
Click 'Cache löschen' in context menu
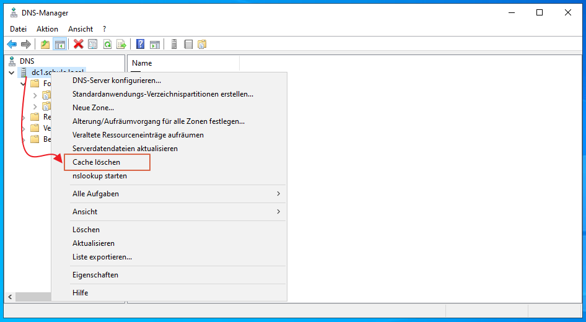[x=169, y=162]
